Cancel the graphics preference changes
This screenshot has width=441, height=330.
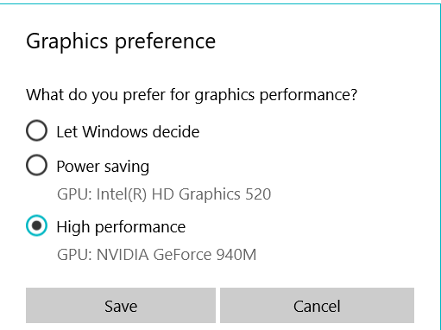pos(317,306)
